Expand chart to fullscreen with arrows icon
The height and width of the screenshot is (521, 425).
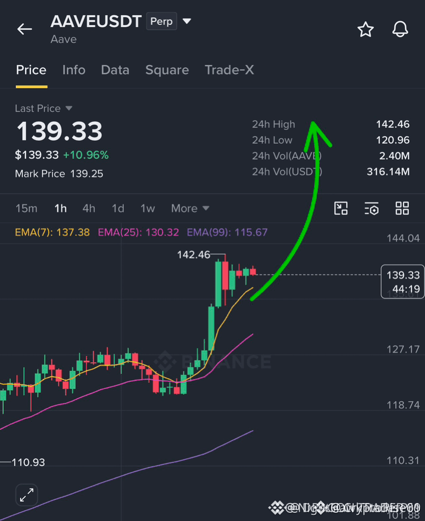coord(27,495)
